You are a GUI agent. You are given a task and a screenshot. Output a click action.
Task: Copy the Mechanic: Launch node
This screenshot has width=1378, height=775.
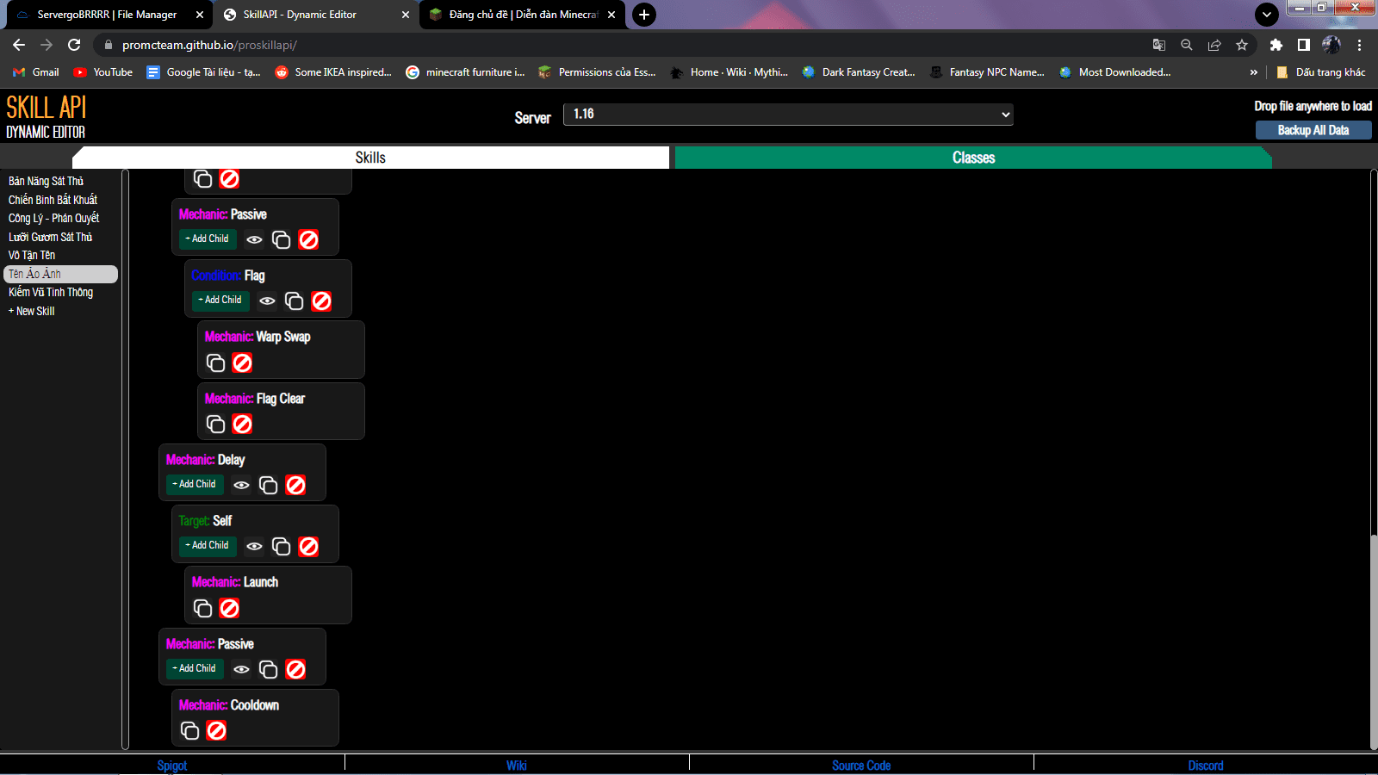[x=202, y=608]
